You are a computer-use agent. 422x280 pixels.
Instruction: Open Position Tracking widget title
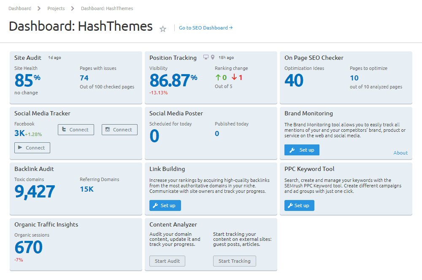[x=173, y=58]
